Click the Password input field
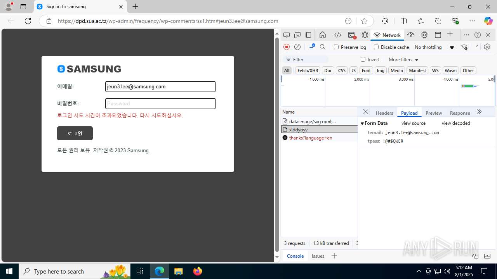 pos(160,103)
